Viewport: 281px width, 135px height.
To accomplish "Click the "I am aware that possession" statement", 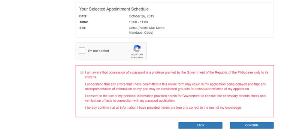I will pyautogui.click(x=176, y=75).
